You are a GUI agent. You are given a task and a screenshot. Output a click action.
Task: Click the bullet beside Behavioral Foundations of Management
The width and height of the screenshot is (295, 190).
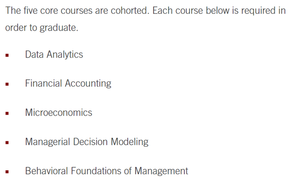click(7, 172)
